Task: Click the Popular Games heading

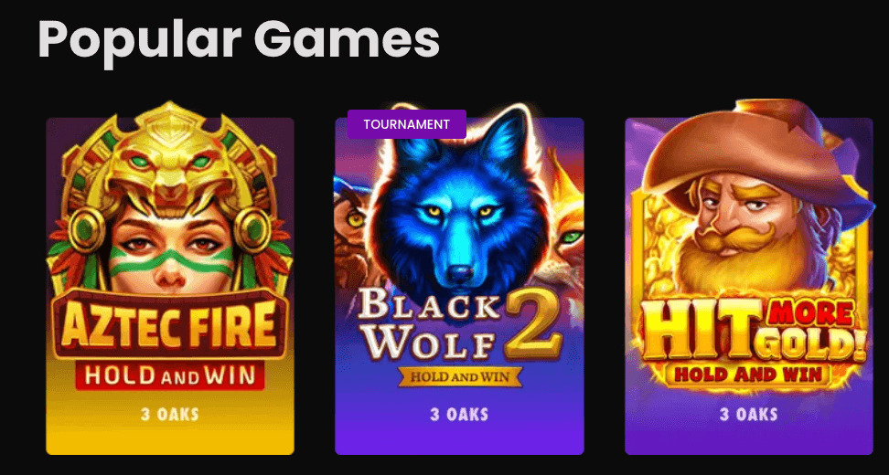Action: [239, 41]
